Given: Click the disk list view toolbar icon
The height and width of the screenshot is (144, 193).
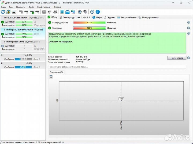Looking at the screenshot, I should (14, 12).
